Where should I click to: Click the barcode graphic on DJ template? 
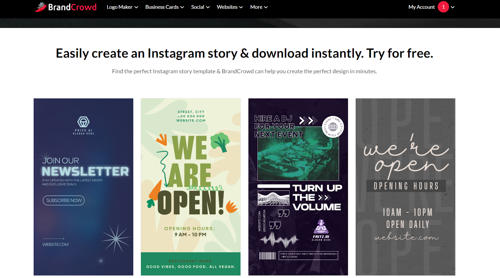pyautogui.click(x=267, y=256)
